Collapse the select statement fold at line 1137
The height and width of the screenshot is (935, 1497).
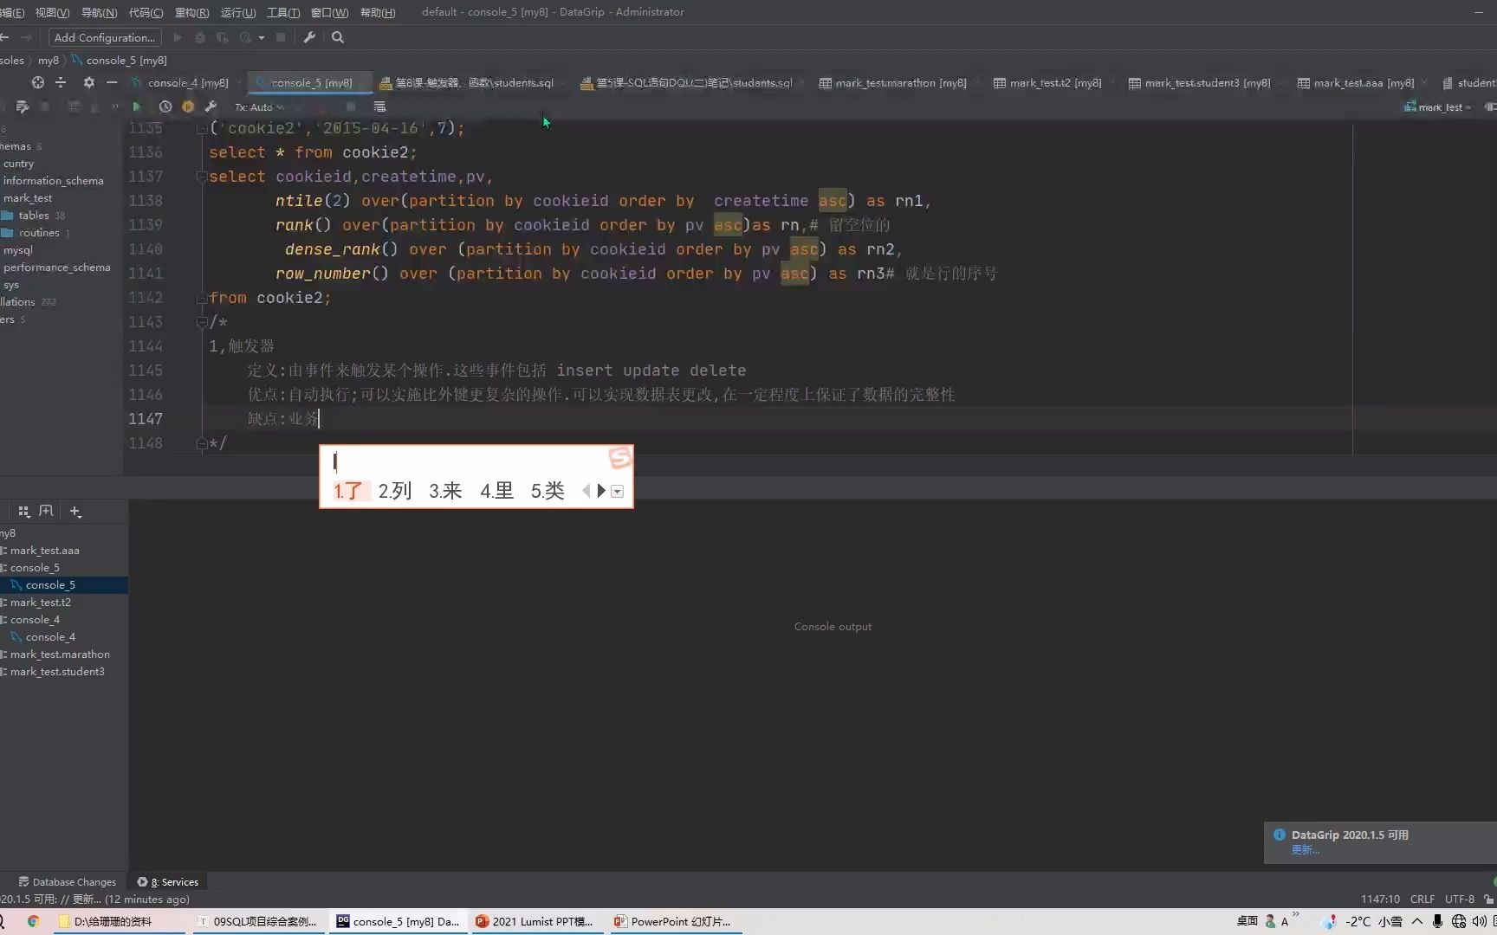(x=201, y=177)
